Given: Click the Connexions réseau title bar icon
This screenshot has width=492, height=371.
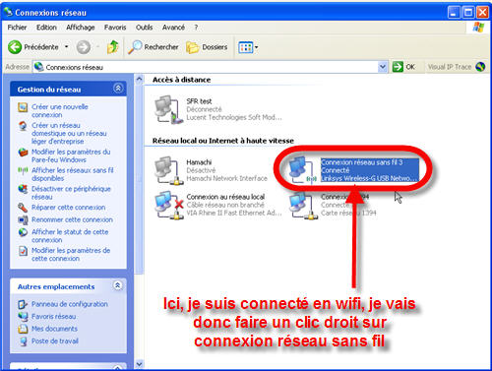Looking at the screenshot, I should pyautogui.click(x=8, y=12).
